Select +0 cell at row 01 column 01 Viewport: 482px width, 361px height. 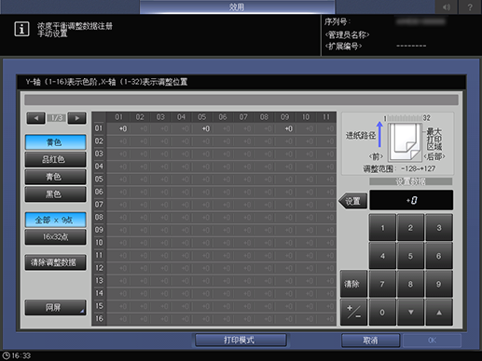[119, 128]
